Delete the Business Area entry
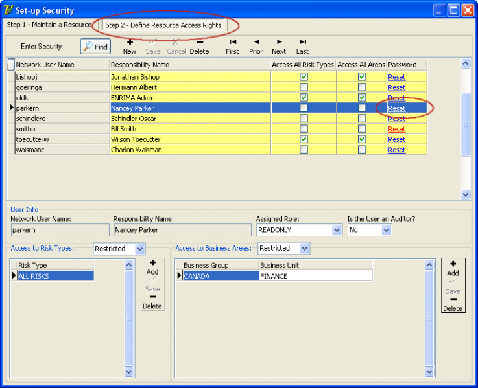478x388 pixels. 453,304
